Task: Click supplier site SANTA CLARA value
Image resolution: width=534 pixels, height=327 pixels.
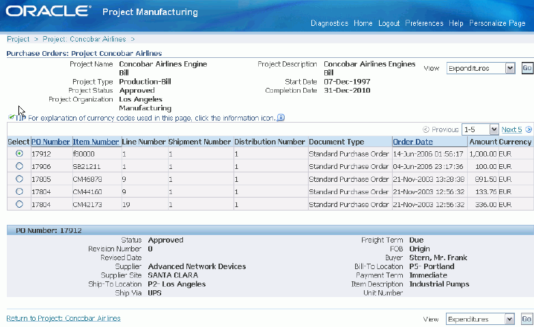Action: pyautogui.click(x=173, y=275)
